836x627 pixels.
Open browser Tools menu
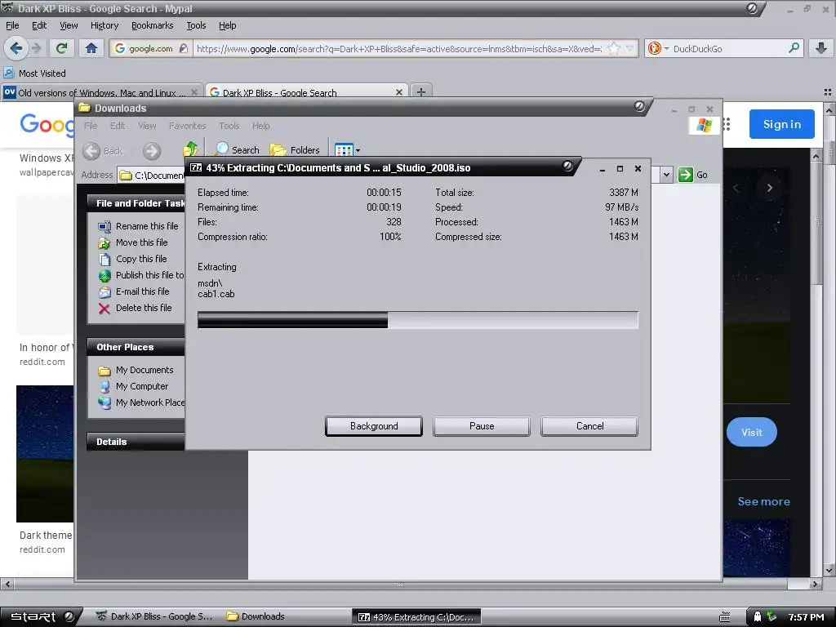pos(196,25)
